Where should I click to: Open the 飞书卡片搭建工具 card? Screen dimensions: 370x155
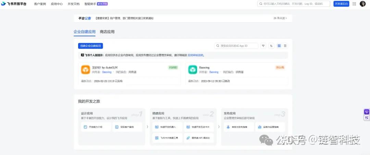click(167, 138)
